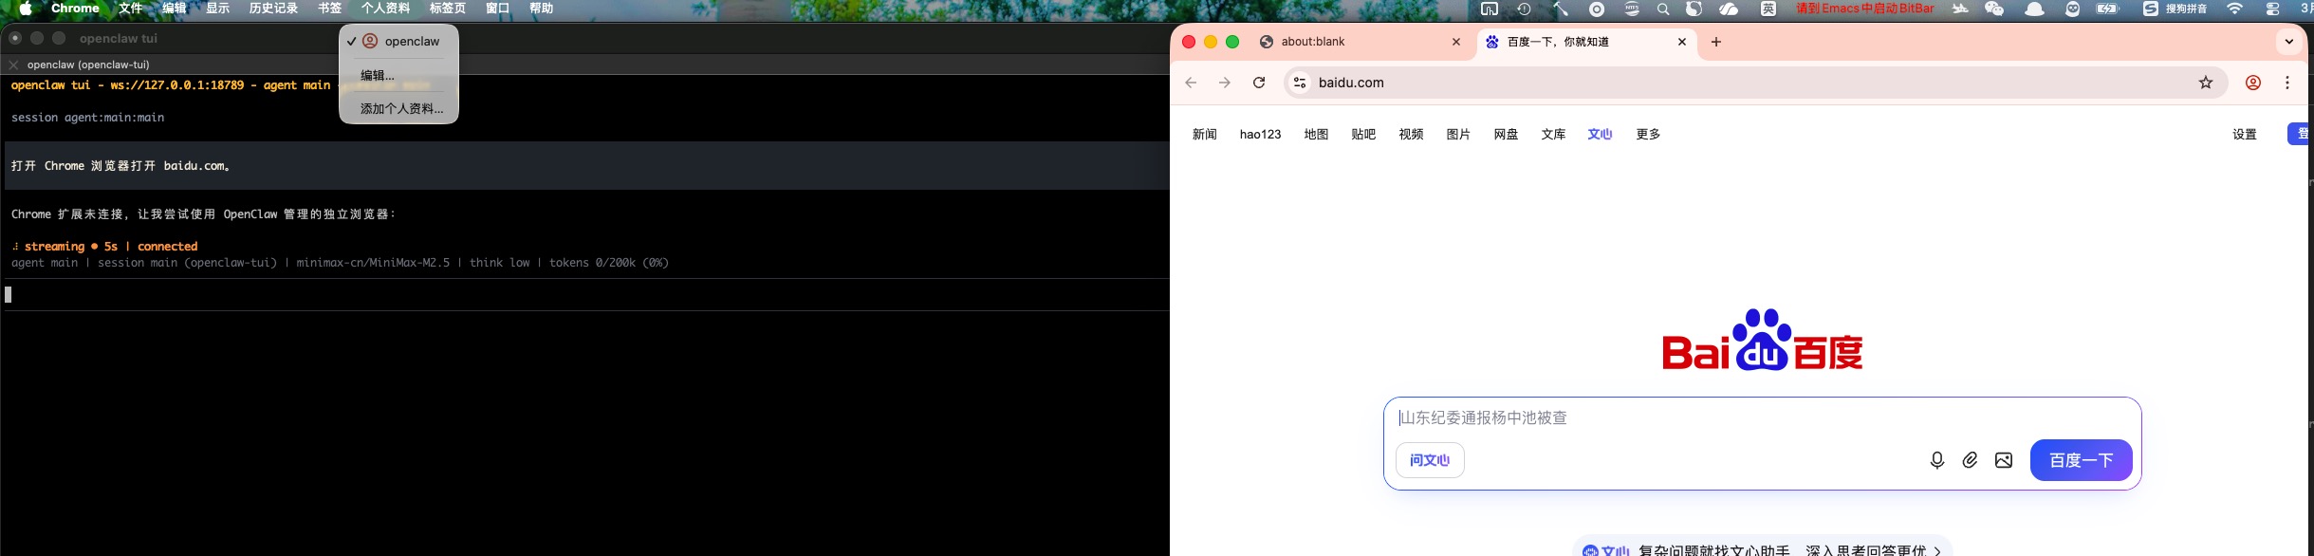This screenshot has height=556, width=2314.
Task: Open the 新闻 link
Action: 1204,134
